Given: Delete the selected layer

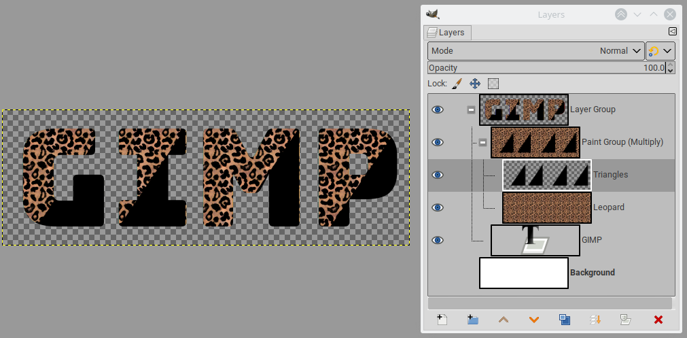Looking at the screenshot, I should (x=658, y=320).
